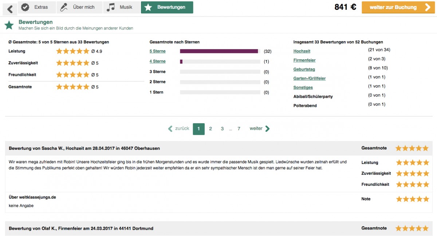The width and height of the screenshot is (437, 236).
Task: Click the Gesamtnote nach Sternen heading
Action: (x=174, y=42)
